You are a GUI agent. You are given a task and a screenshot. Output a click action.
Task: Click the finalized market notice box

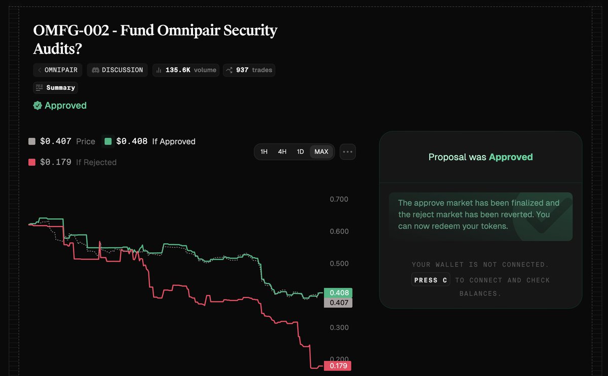(481, 216)
